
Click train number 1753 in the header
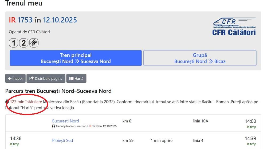pyautogui.click(x=25, y=20)
